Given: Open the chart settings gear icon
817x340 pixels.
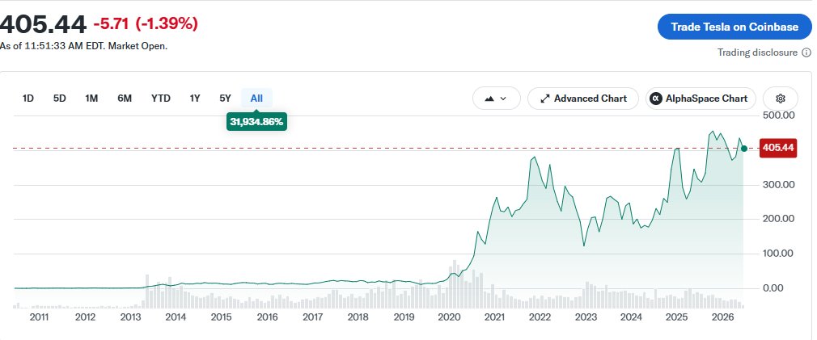Looking at the screenshot, I should (780, 99).
